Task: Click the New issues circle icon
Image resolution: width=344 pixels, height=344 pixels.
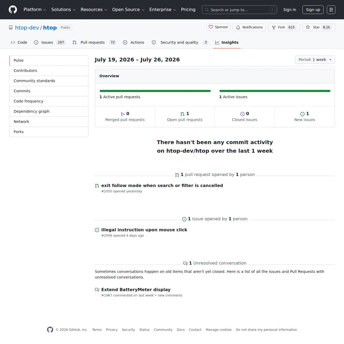Action: click(302, 114)
